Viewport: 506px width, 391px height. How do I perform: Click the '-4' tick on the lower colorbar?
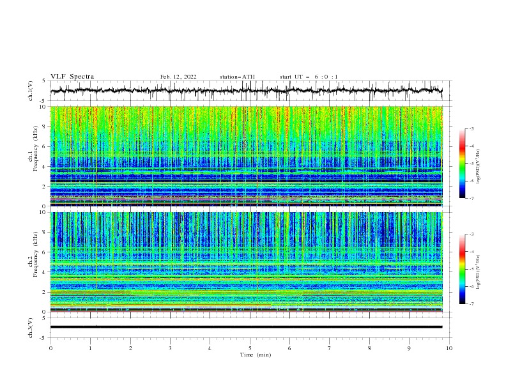pyautogui.click(x=471, y=252)
